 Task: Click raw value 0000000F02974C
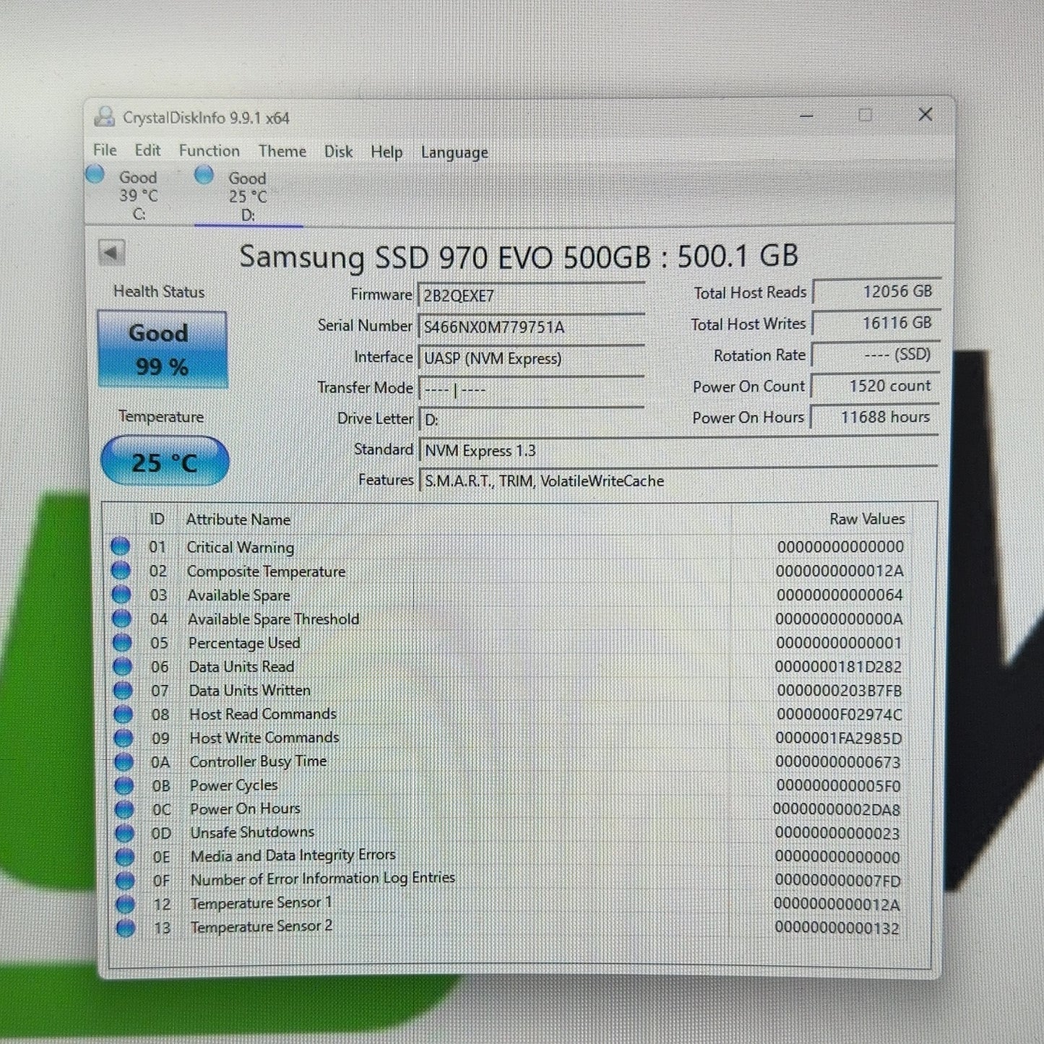pos(839,714)
